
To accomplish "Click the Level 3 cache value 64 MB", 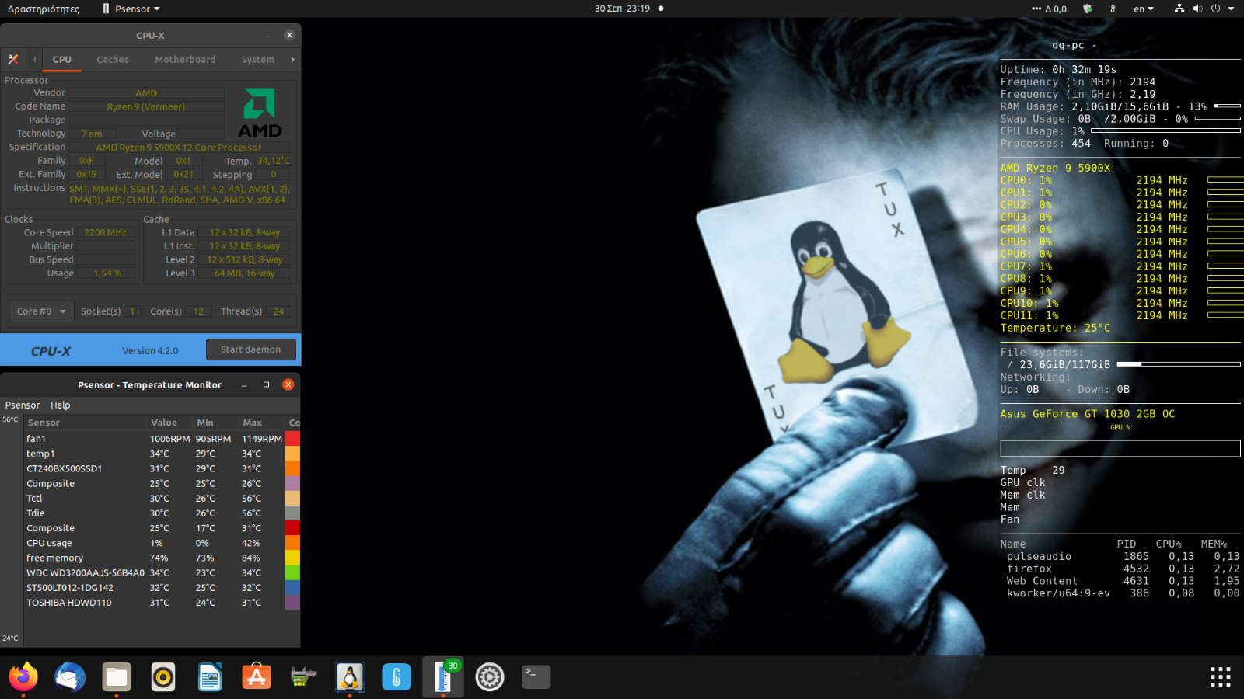I will 245,273.
